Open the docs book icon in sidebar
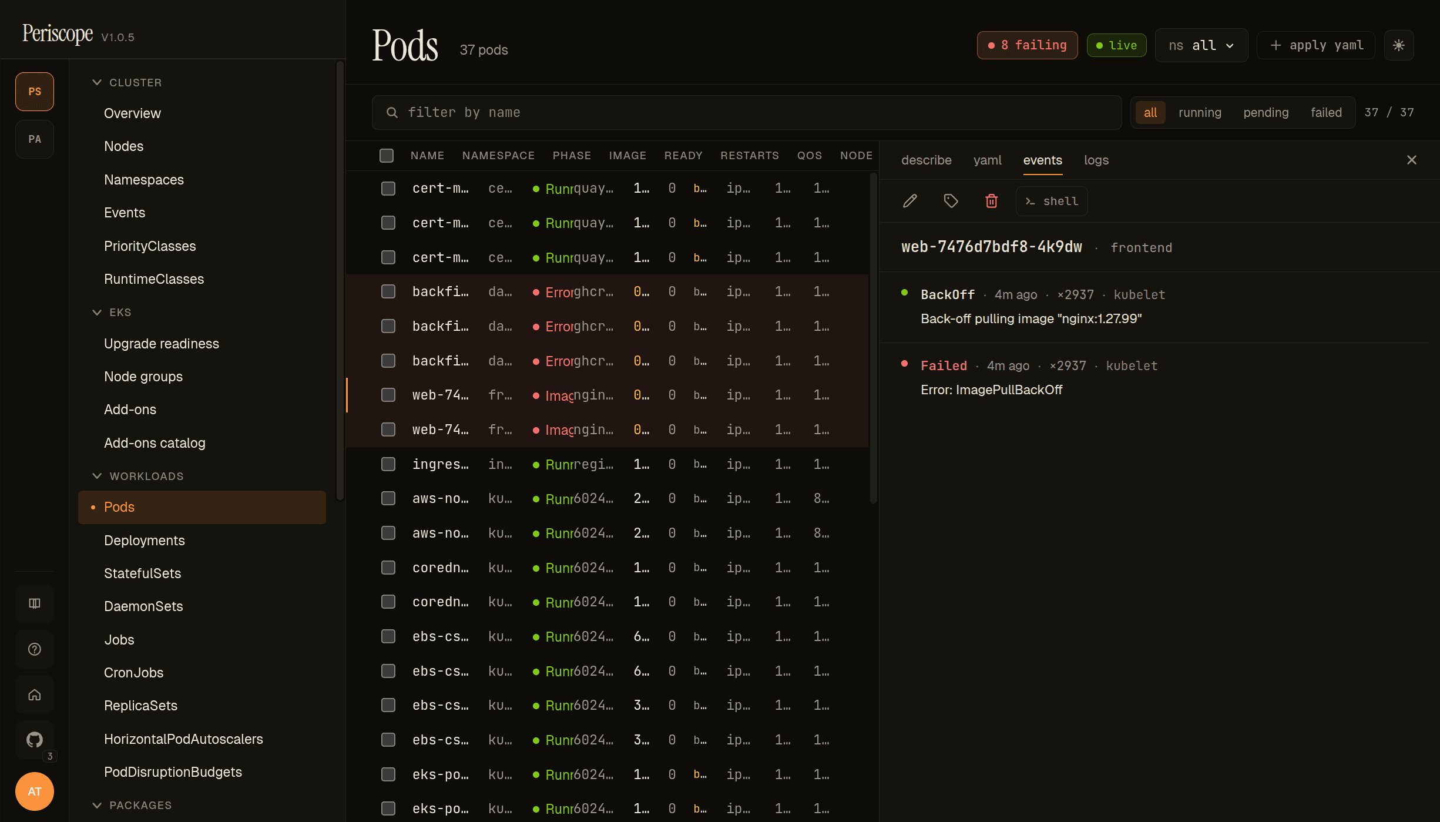The image size is (1440, 822). 35,603
